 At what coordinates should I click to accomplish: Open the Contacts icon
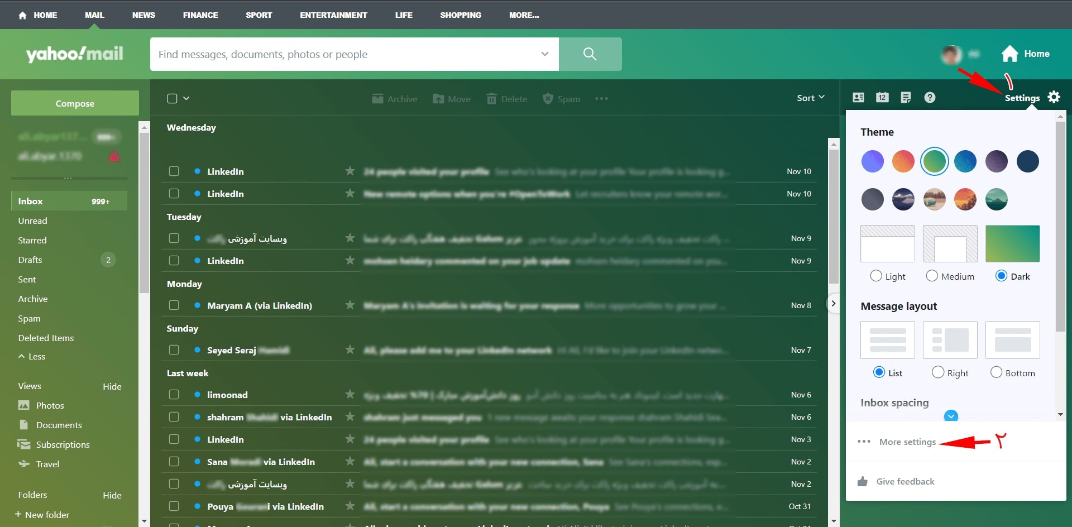pyautogui.click(x=859, y=98)
